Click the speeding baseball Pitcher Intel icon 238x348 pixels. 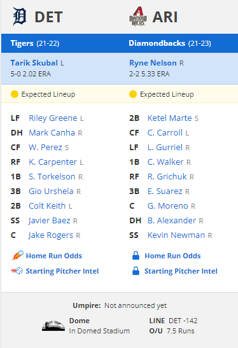coord(17,271)
